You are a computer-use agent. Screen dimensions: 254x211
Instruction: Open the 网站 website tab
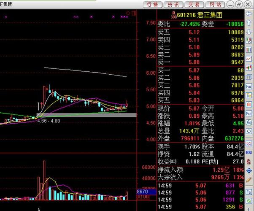[x=215, y=5]
